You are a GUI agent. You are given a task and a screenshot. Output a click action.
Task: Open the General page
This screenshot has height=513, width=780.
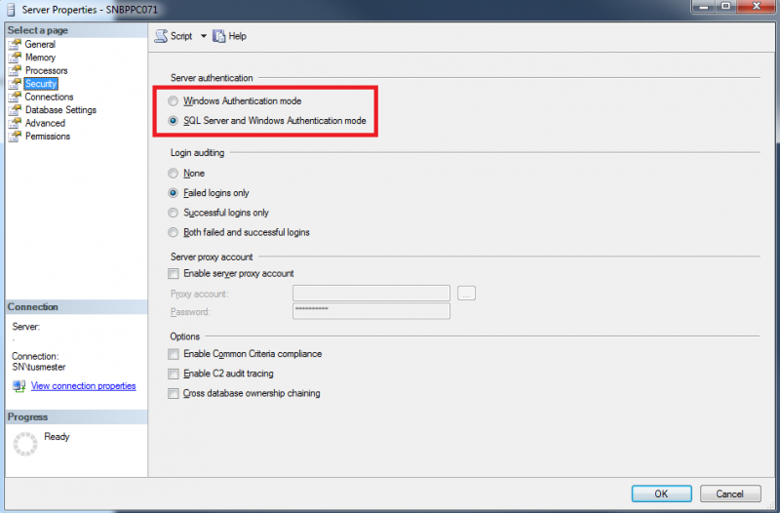40,44
